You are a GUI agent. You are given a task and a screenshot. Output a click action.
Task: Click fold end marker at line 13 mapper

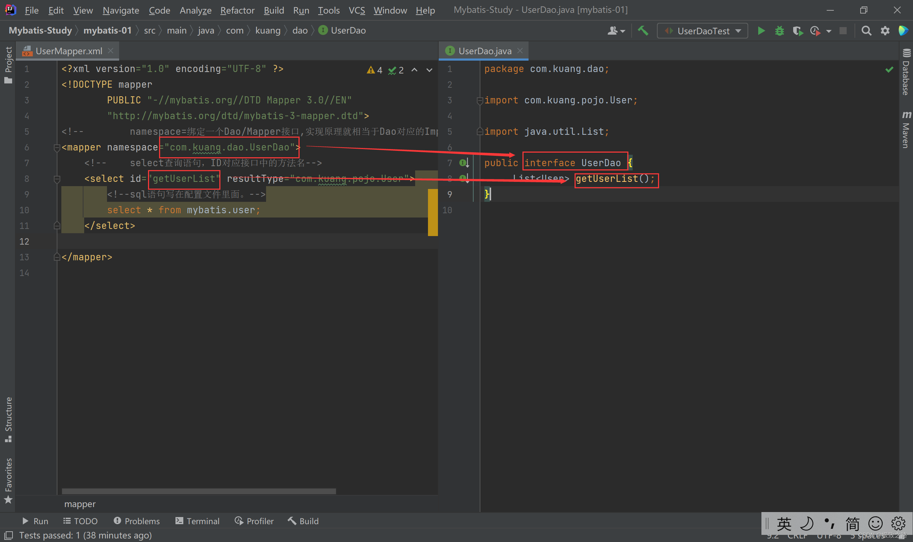point(57,257)
